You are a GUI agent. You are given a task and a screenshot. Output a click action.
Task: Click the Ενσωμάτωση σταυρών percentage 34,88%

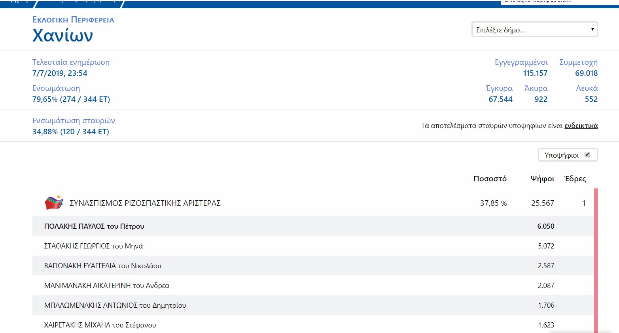coord(45,132)
